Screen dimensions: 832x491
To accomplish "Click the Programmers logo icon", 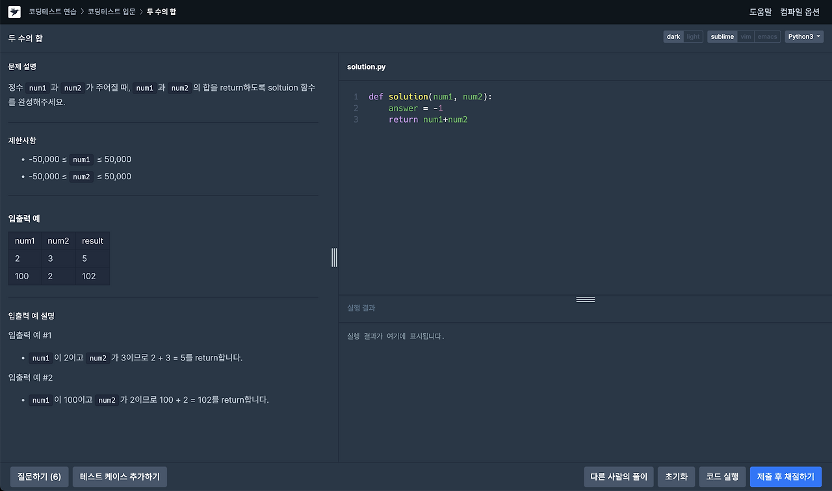I will (x=14, y=11).
